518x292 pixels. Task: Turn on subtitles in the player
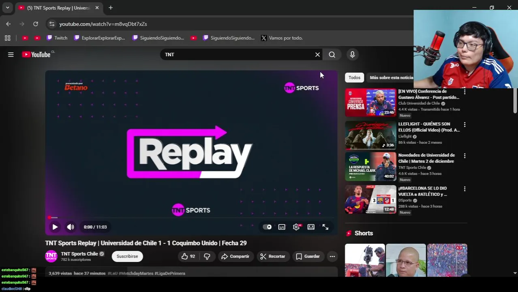282,227
